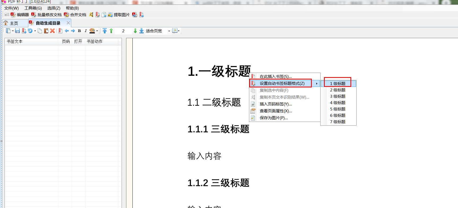Click the new document icon in bookmark toolbar
This screenshot has height=208, width=458.
8,31
